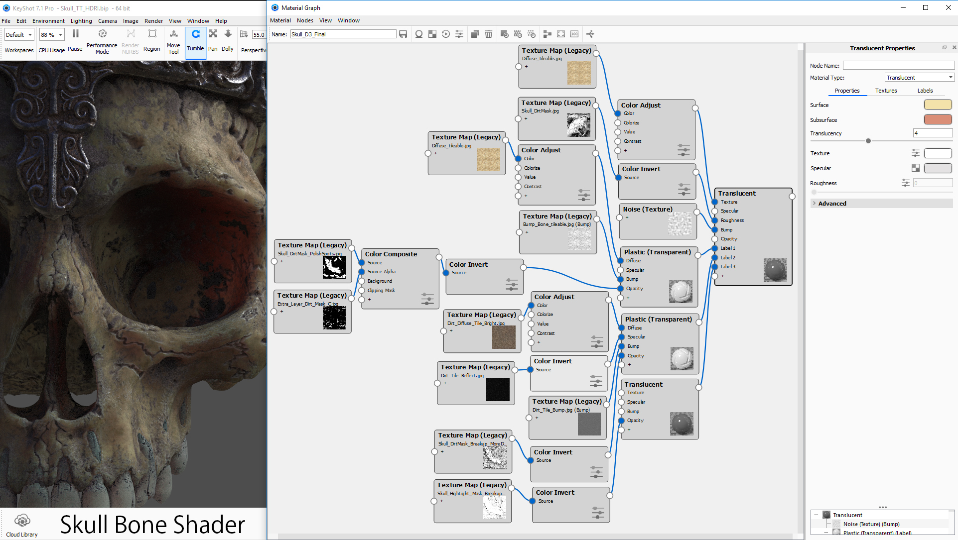The width and height of the screenshot is (958, 540).
Task: Open the Specular color swatch
Action: click(938, 168)
